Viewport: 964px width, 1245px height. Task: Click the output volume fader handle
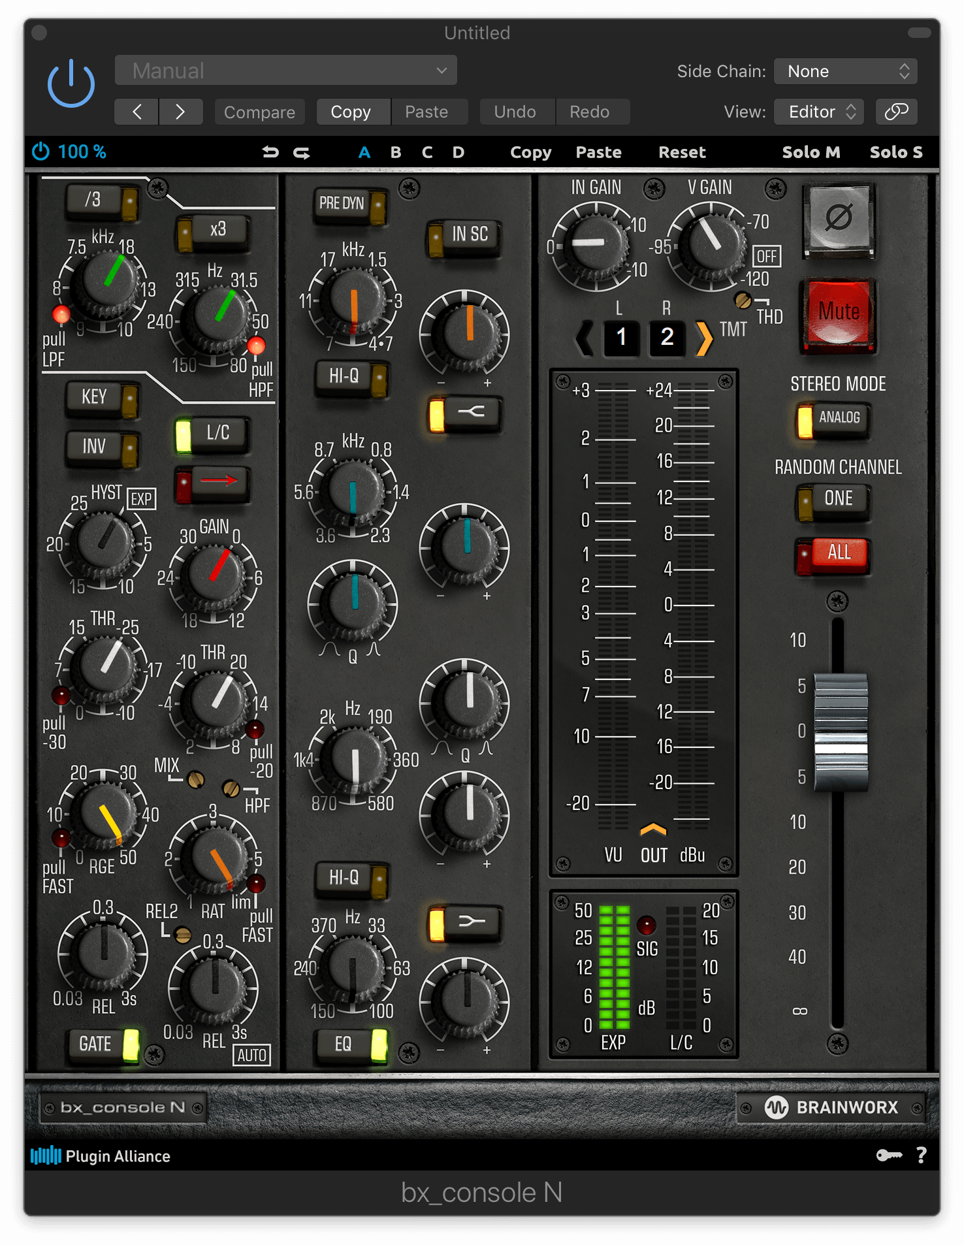click(841, 732)
